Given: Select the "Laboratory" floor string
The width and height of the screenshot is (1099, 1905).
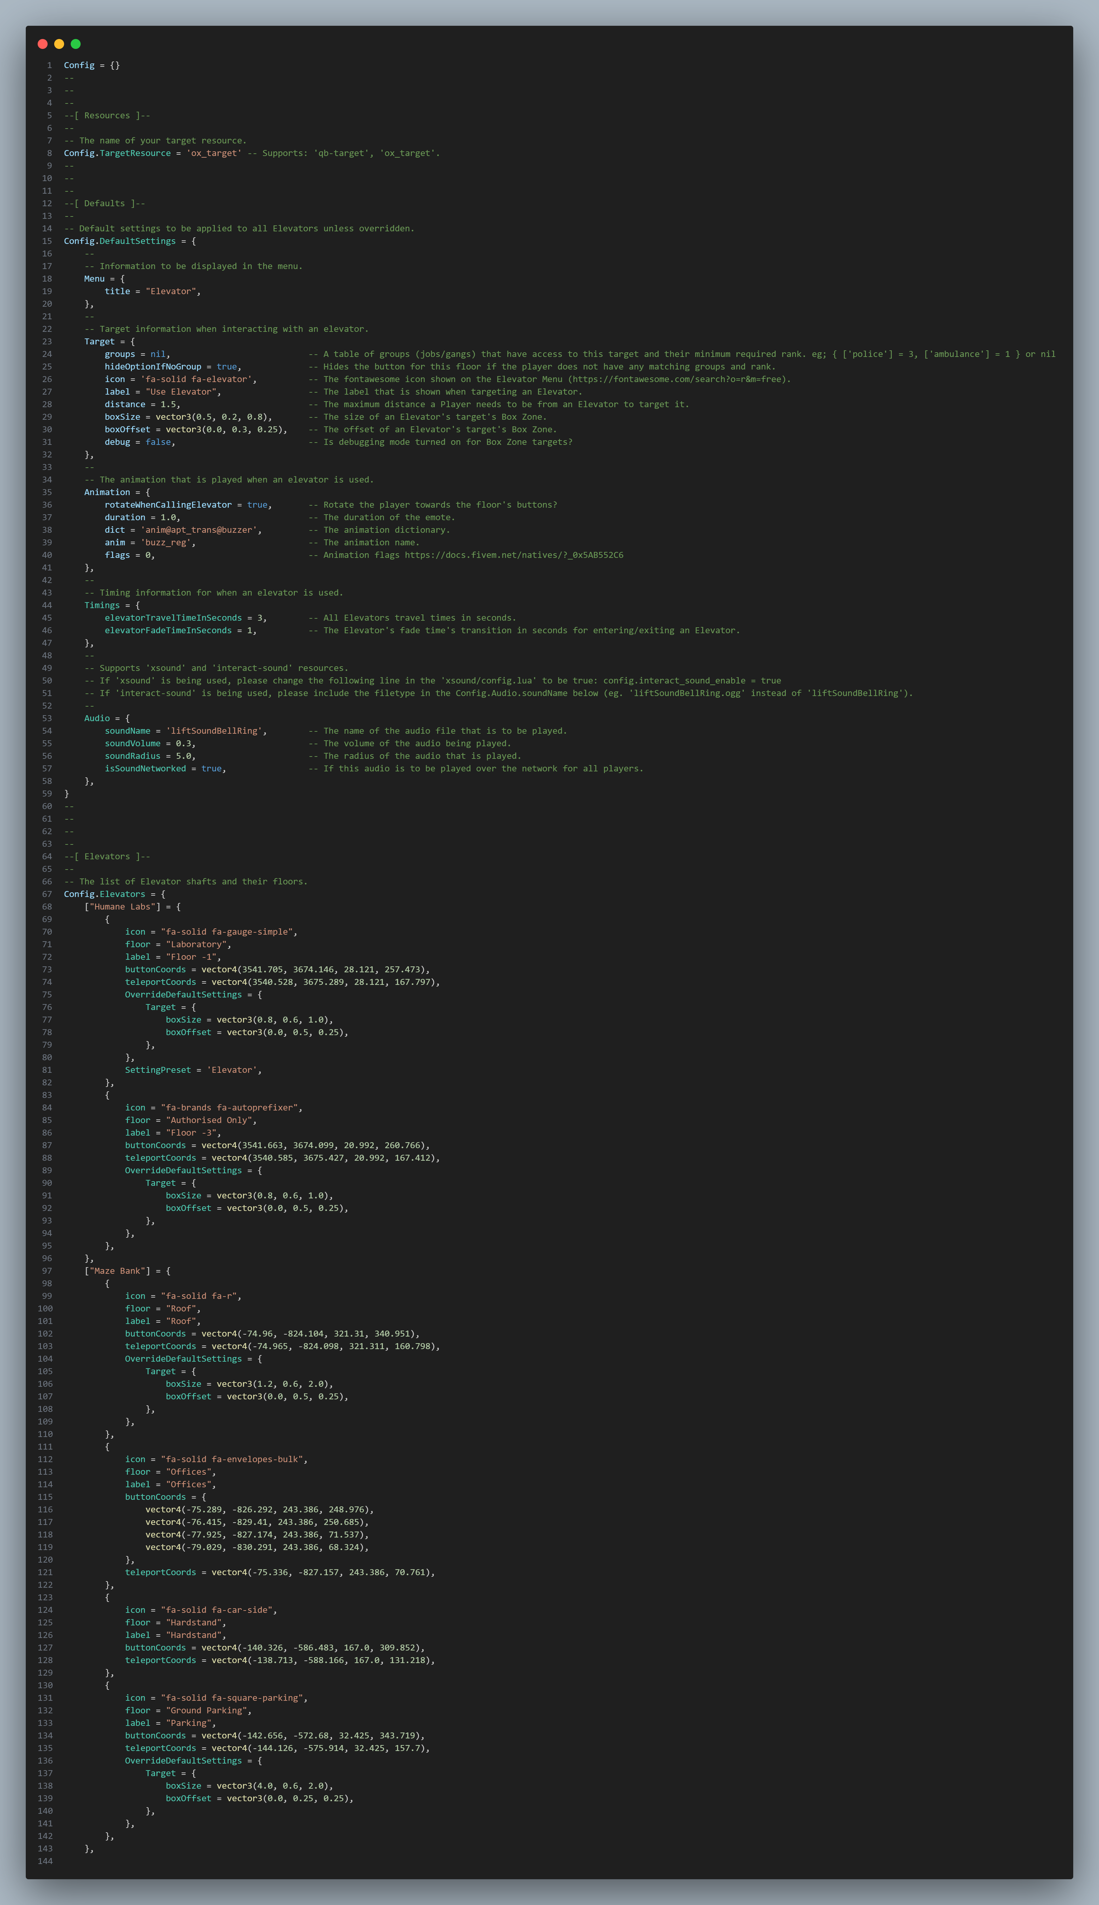Looking at the screenshot, I should (x=196, y=944).
